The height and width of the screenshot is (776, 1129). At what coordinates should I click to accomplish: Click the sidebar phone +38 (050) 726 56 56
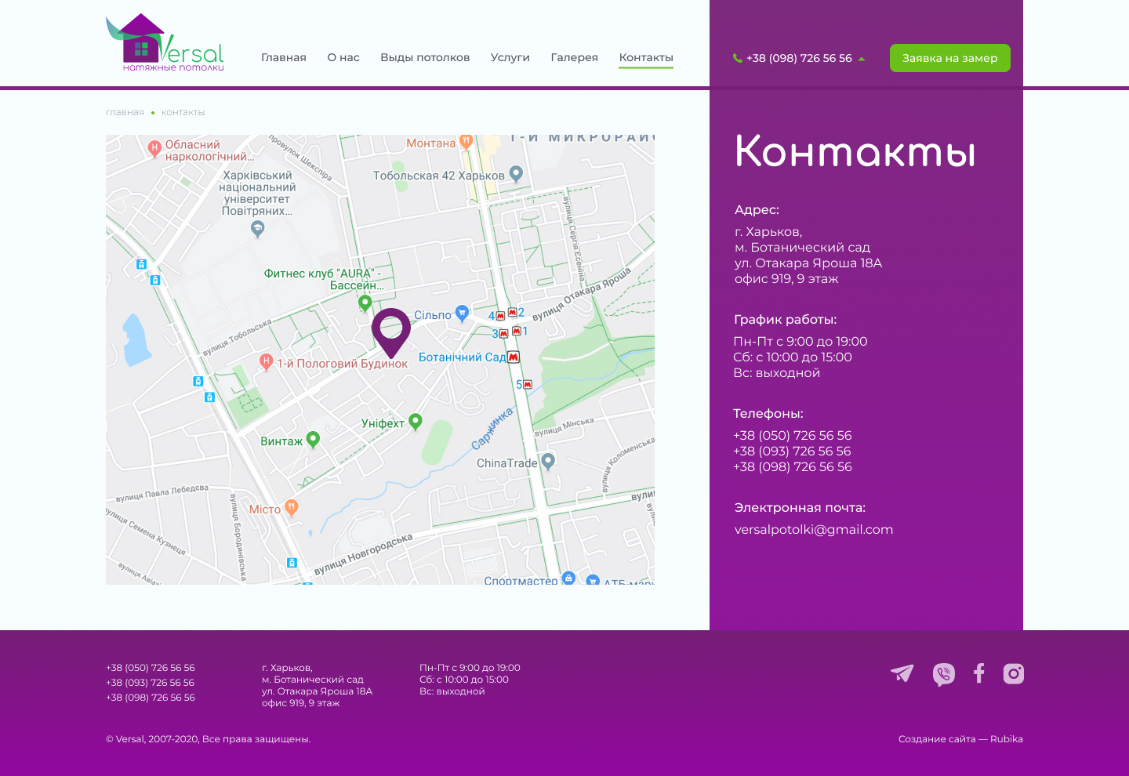pyautogui.click(x=792, y=435)
